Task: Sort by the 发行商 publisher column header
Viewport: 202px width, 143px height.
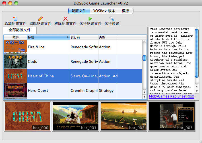Action: (84, 37)
